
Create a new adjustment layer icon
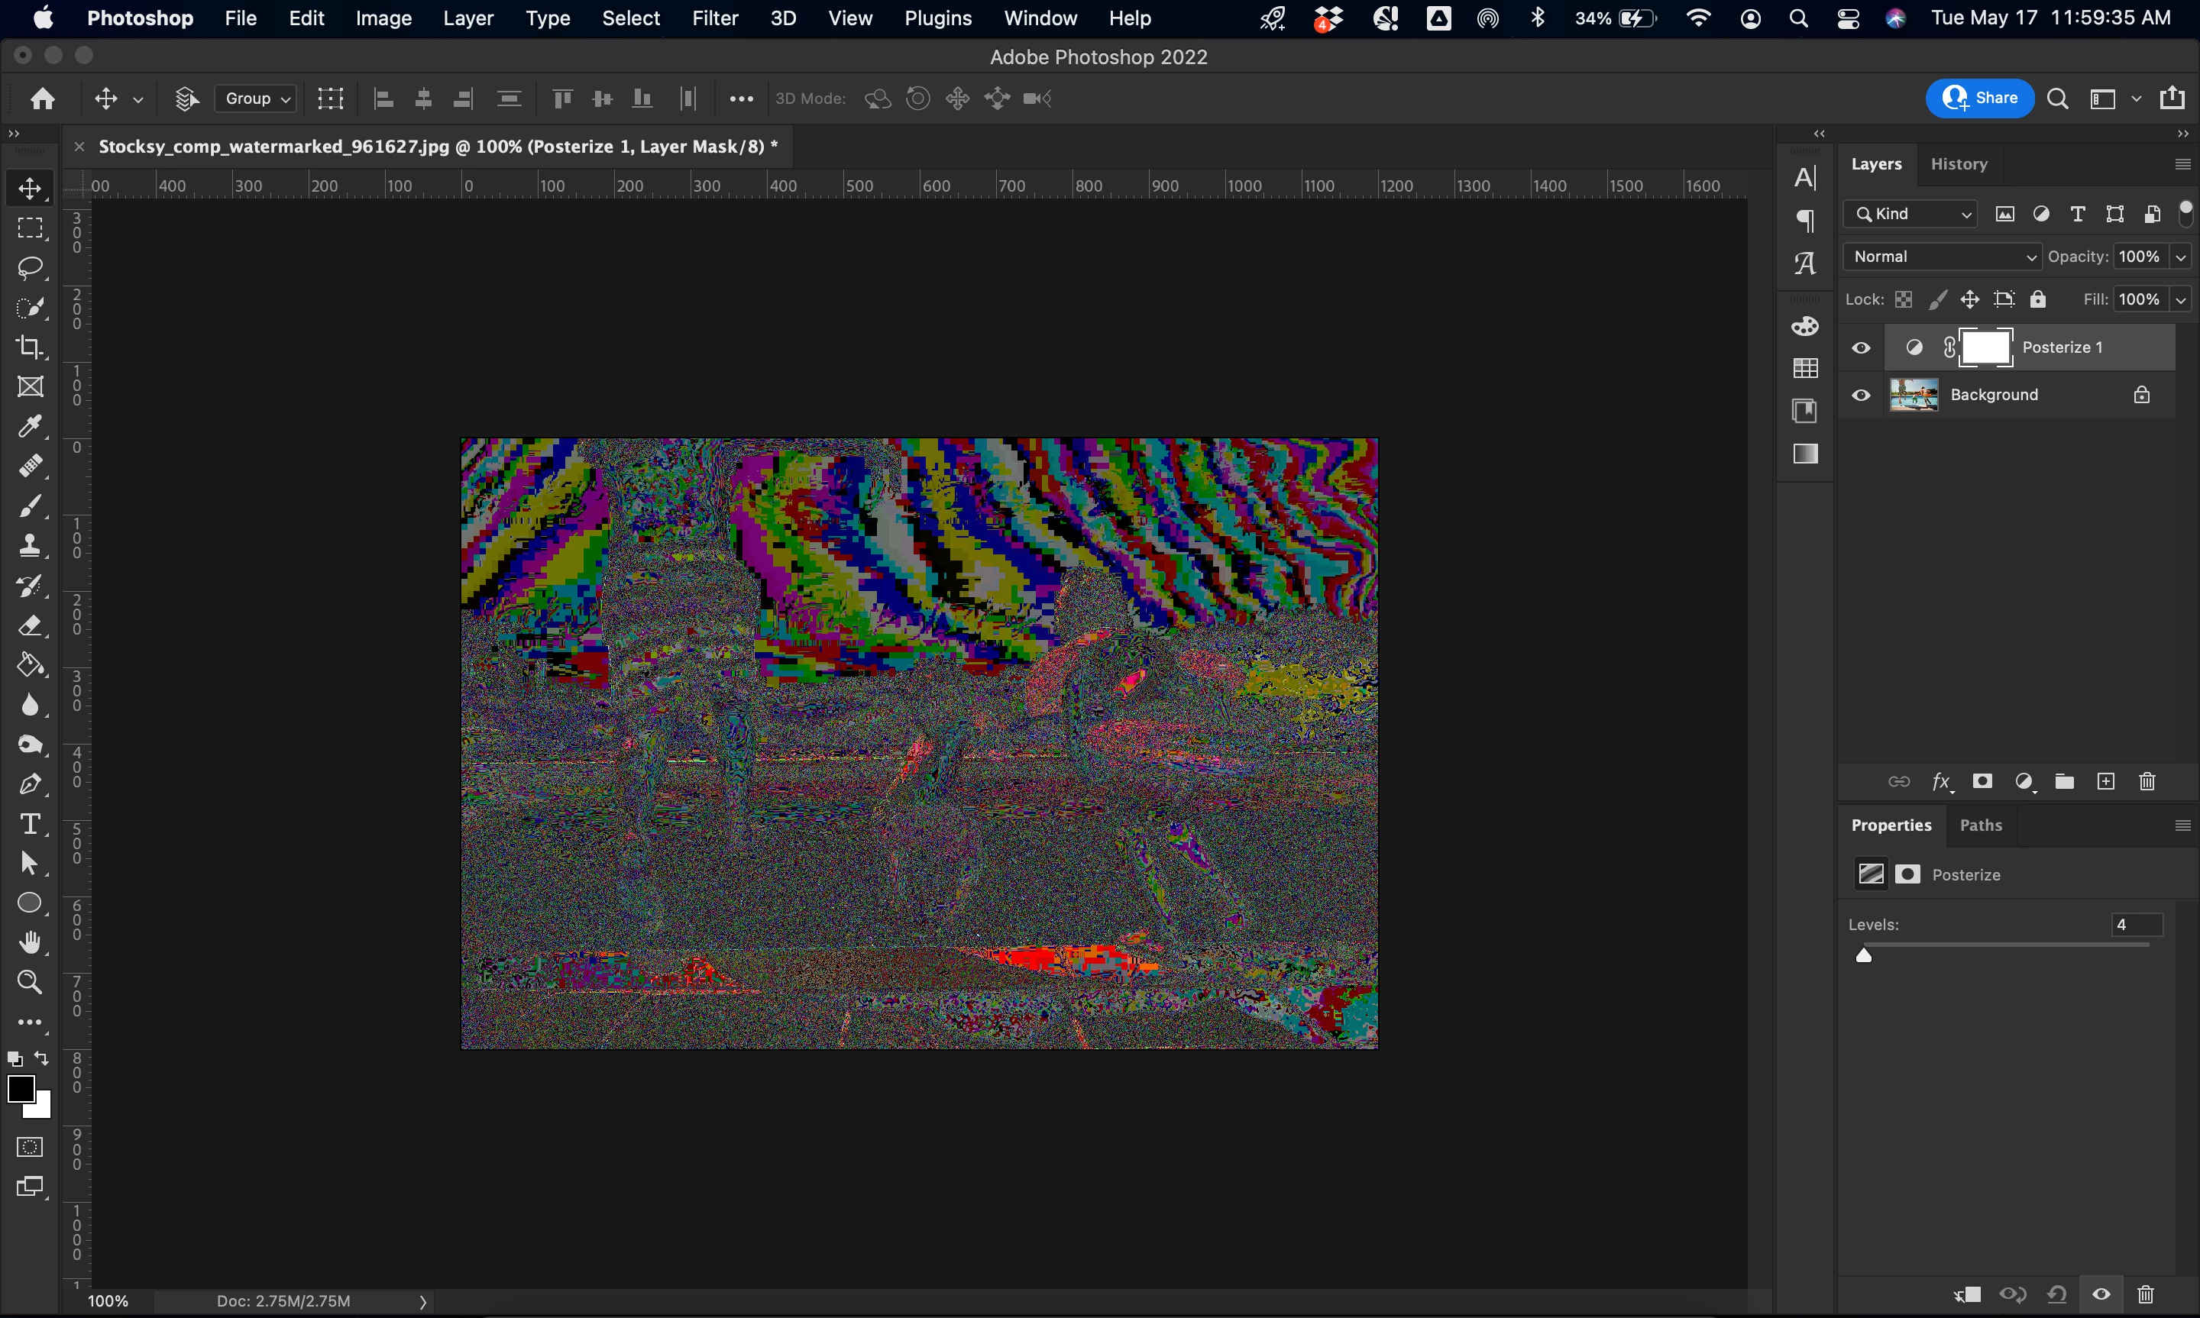(x=2024, y=782)
